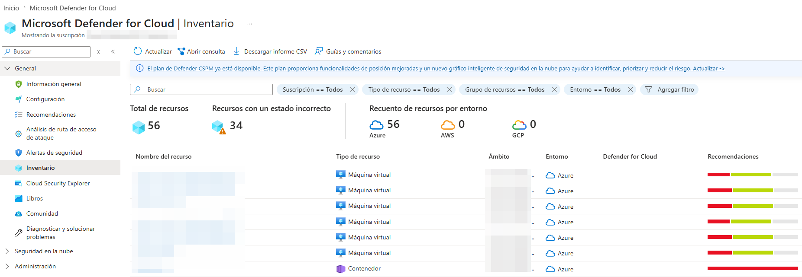Remove the Tipo de recurso filter

coord(450,89)
